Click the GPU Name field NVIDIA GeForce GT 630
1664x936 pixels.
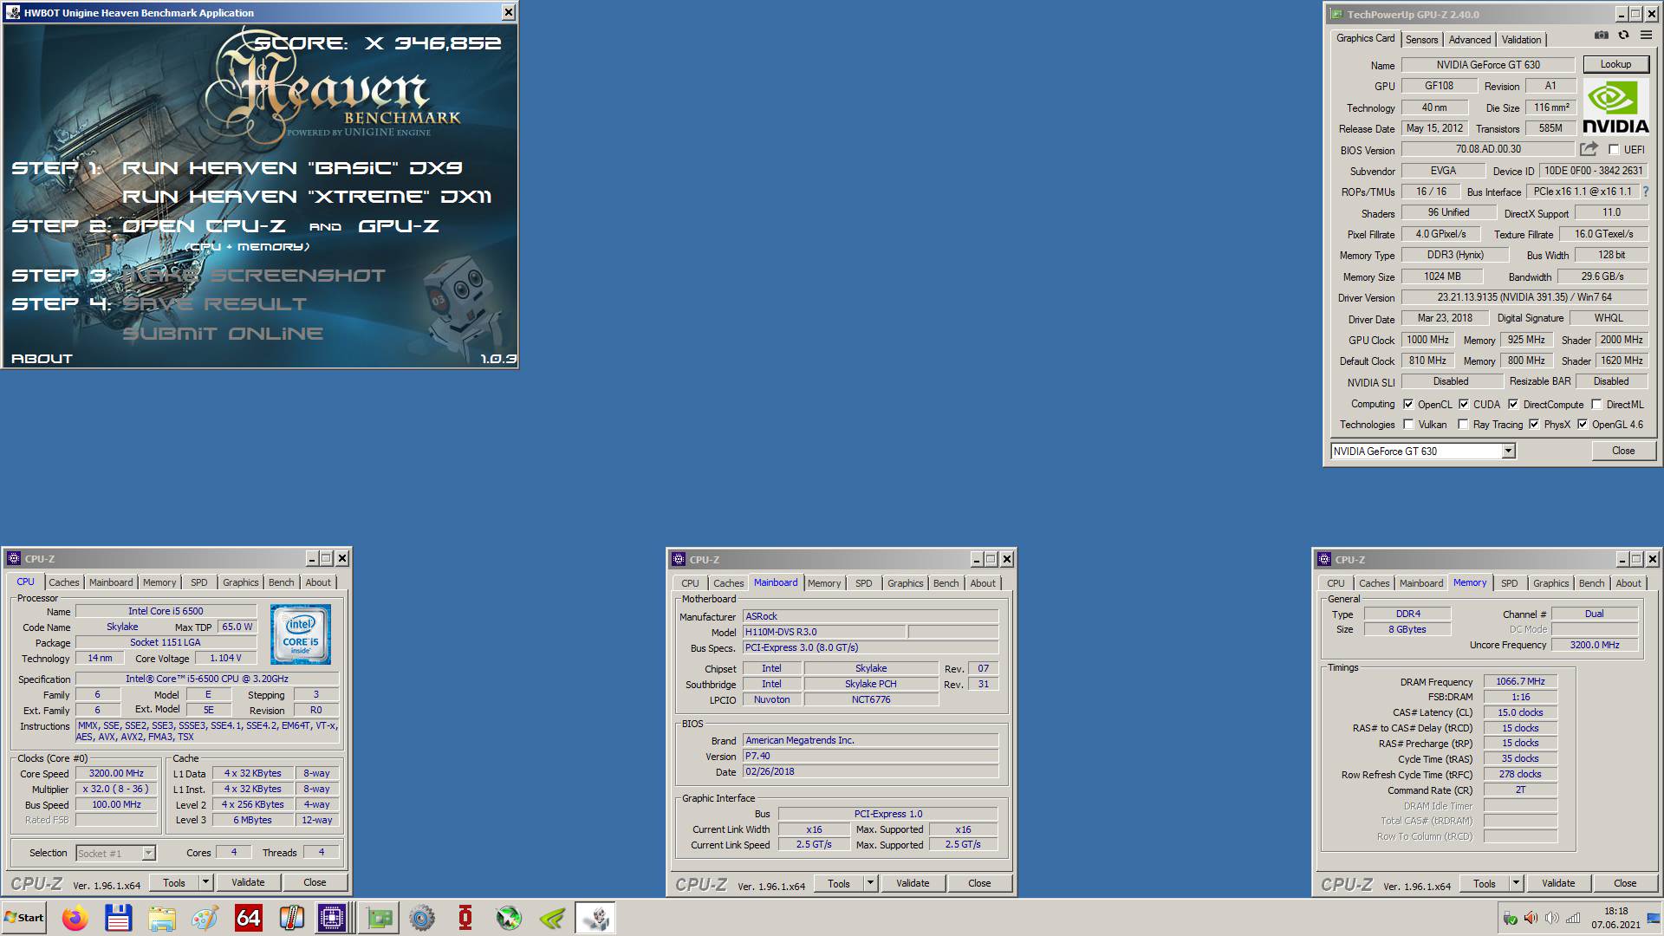[1488, 65]
